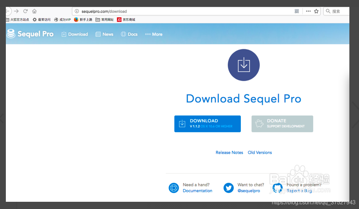Bookmark this page with the star icon
This screenshot has width=359, height=209.
point(316,11)
